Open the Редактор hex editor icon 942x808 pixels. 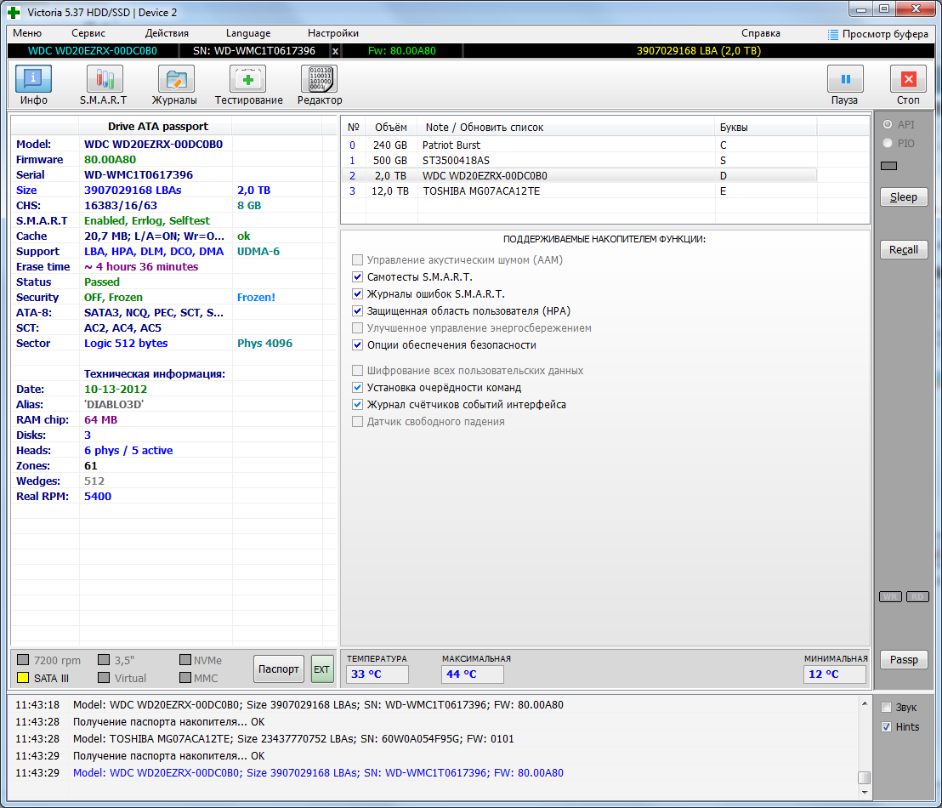(x=319, y=79)
